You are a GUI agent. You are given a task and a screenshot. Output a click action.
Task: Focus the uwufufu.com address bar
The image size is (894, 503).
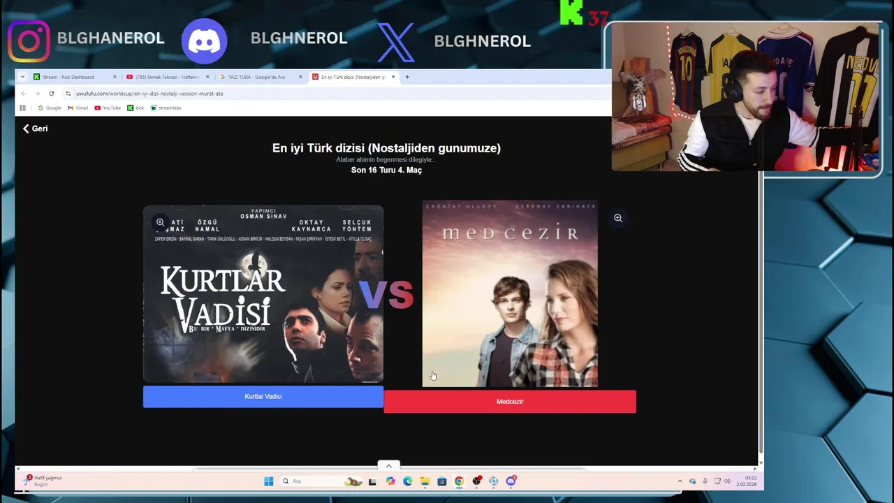335,94
